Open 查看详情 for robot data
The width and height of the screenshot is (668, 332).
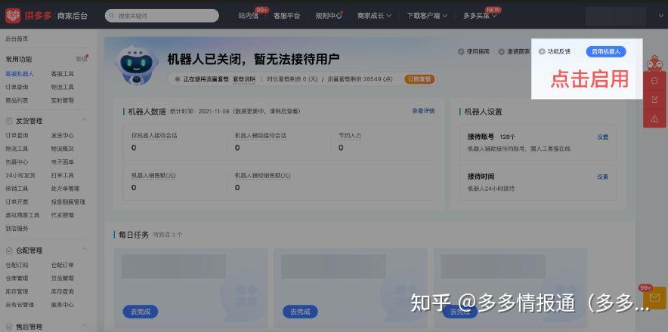tap(423, 111)
